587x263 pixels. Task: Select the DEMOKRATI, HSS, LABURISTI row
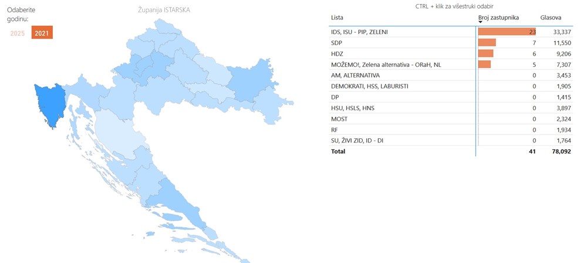(x=369, y=86)
